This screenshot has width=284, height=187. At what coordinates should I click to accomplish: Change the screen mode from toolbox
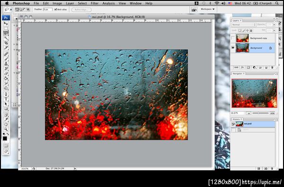[6, 151]
